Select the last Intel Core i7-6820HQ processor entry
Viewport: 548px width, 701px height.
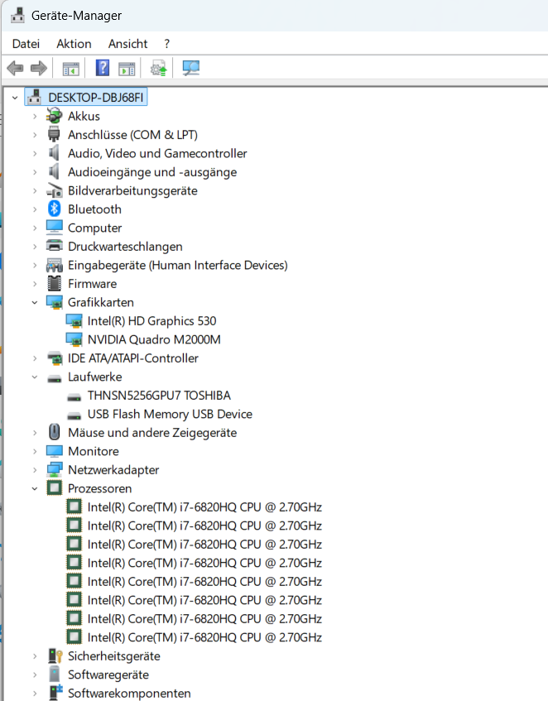[x=204, y=637]
